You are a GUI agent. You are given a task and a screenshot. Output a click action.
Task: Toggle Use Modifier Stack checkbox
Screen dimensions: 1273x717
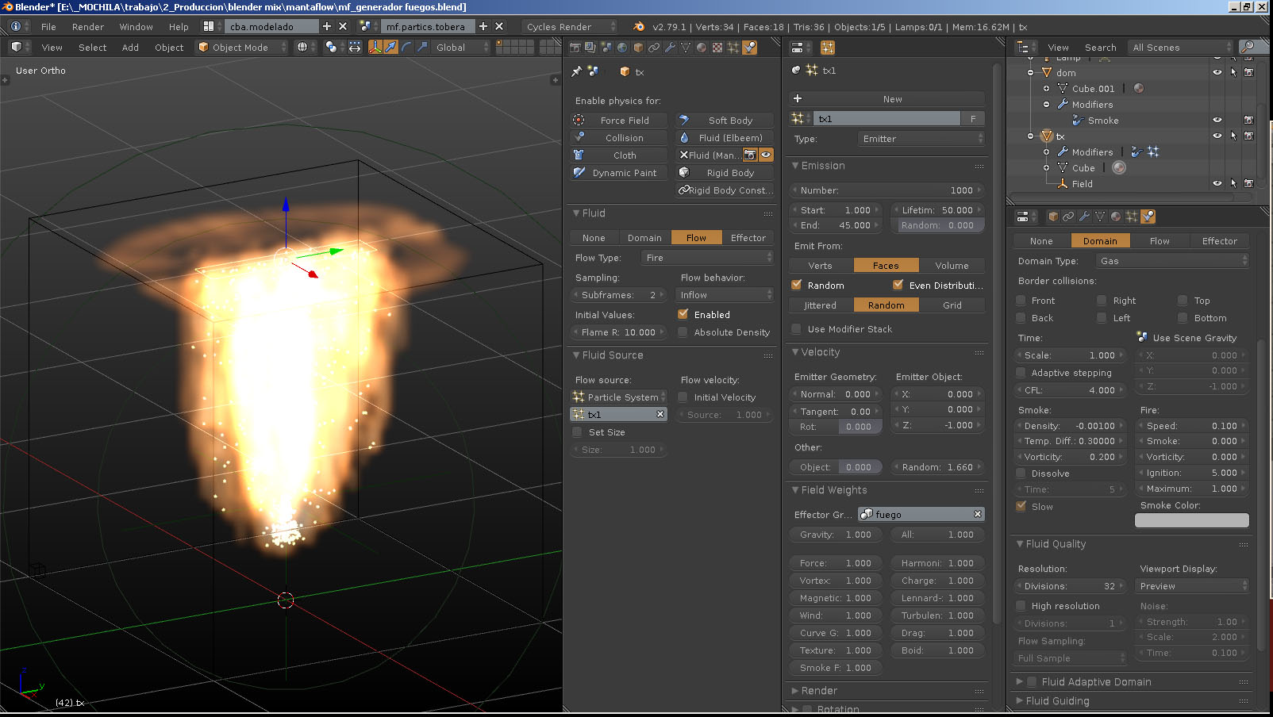(796, 329)
